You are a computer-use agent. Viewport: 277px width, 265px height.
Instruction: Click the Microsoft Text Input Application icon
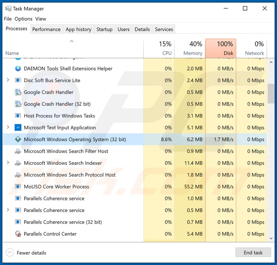tap(18, 128)
